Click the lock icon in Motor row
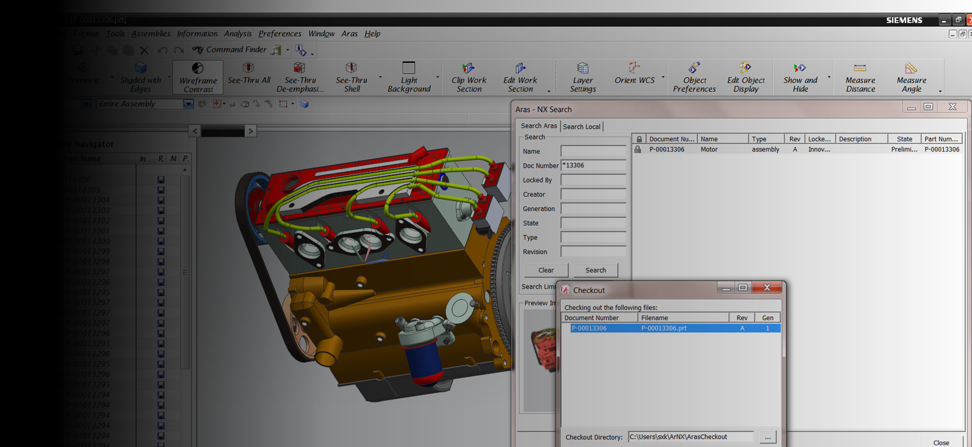The height and width of the screenshot is (447, 972). [637, 149]
